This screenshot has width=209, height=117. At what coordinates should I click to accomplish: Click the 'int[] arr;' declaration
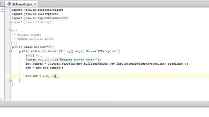[34, 56]
